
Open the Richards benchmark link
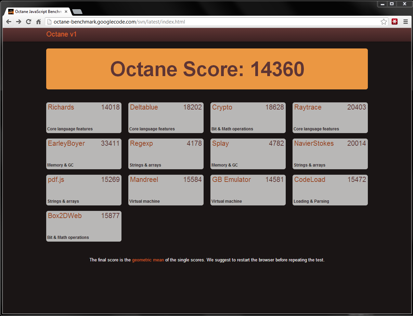61,107
